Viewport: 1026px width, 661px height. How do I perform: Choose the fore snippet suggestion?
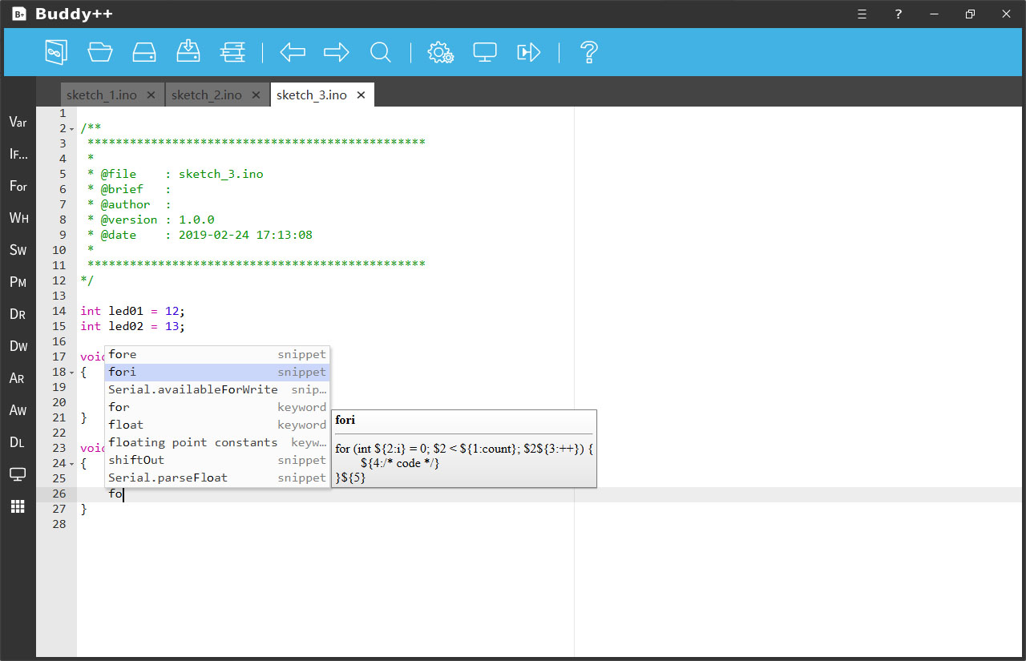[217, 354]
